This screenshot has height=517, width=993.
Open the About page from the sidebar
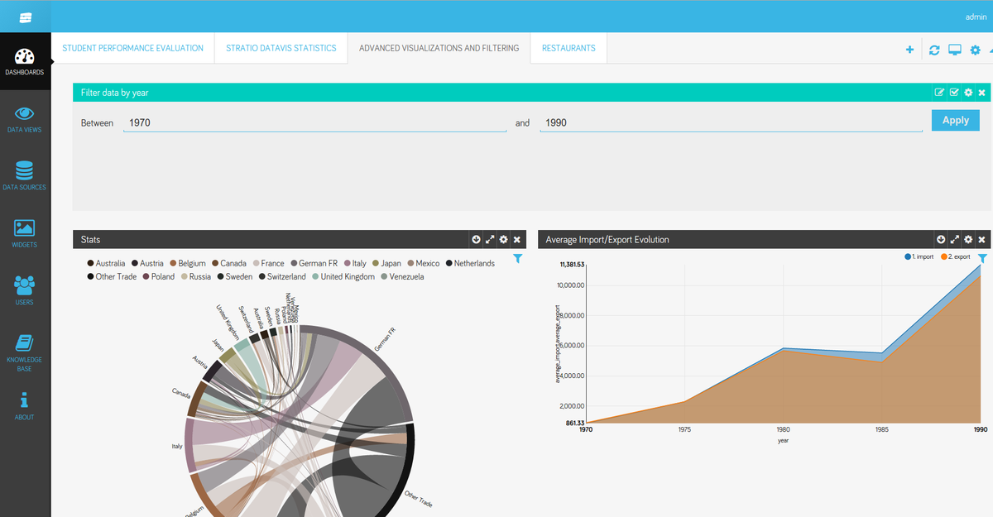25,406
